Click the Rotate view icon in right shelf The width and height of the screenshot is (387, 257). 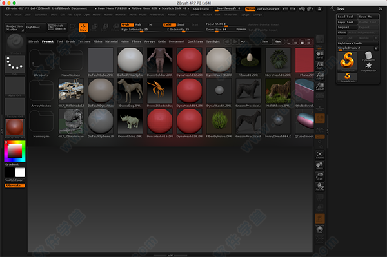click(x=320, y=187)
